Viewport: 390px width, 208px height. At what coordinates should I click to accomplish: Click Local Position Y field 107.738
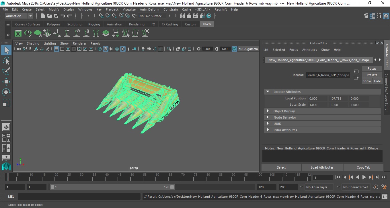(338, 99)
